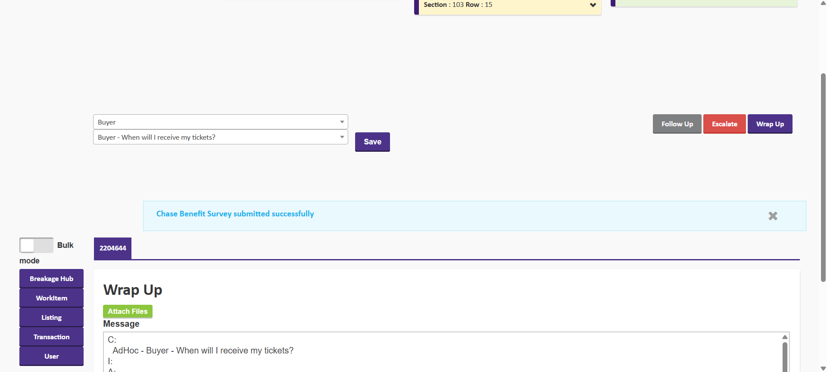Click inside the Message text area
The image size is (827, 372).
431,353
